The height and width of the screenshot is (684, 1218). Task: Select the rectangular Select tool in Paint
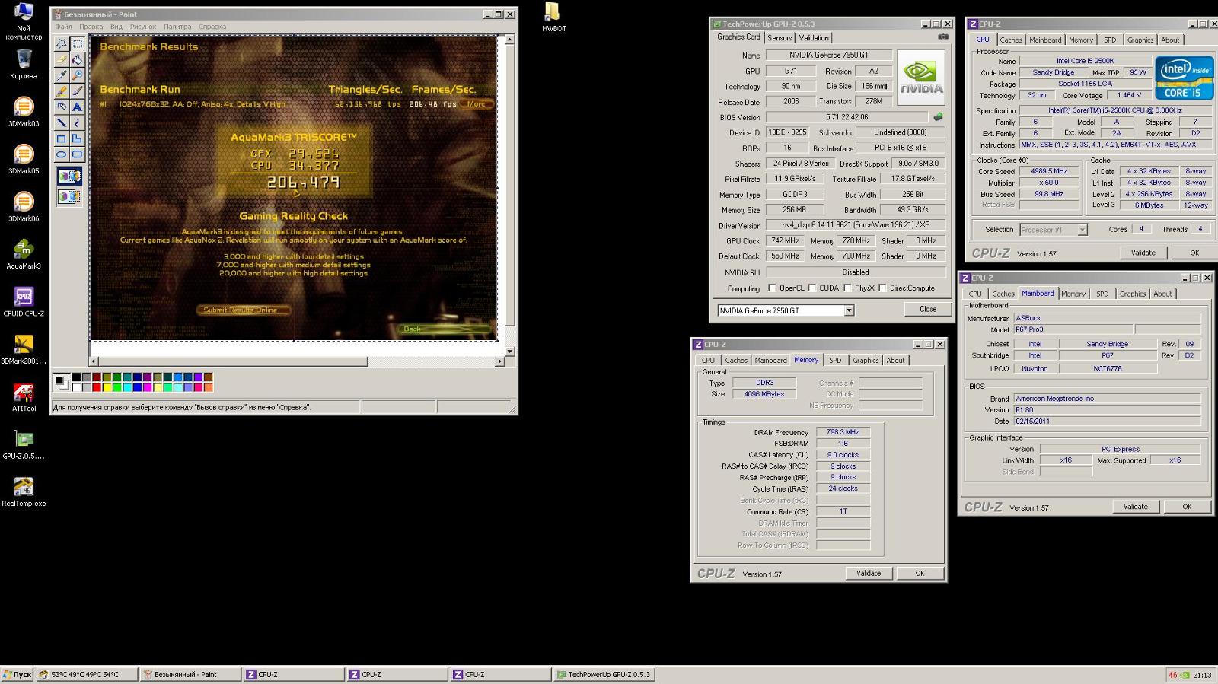click(78, 43)
